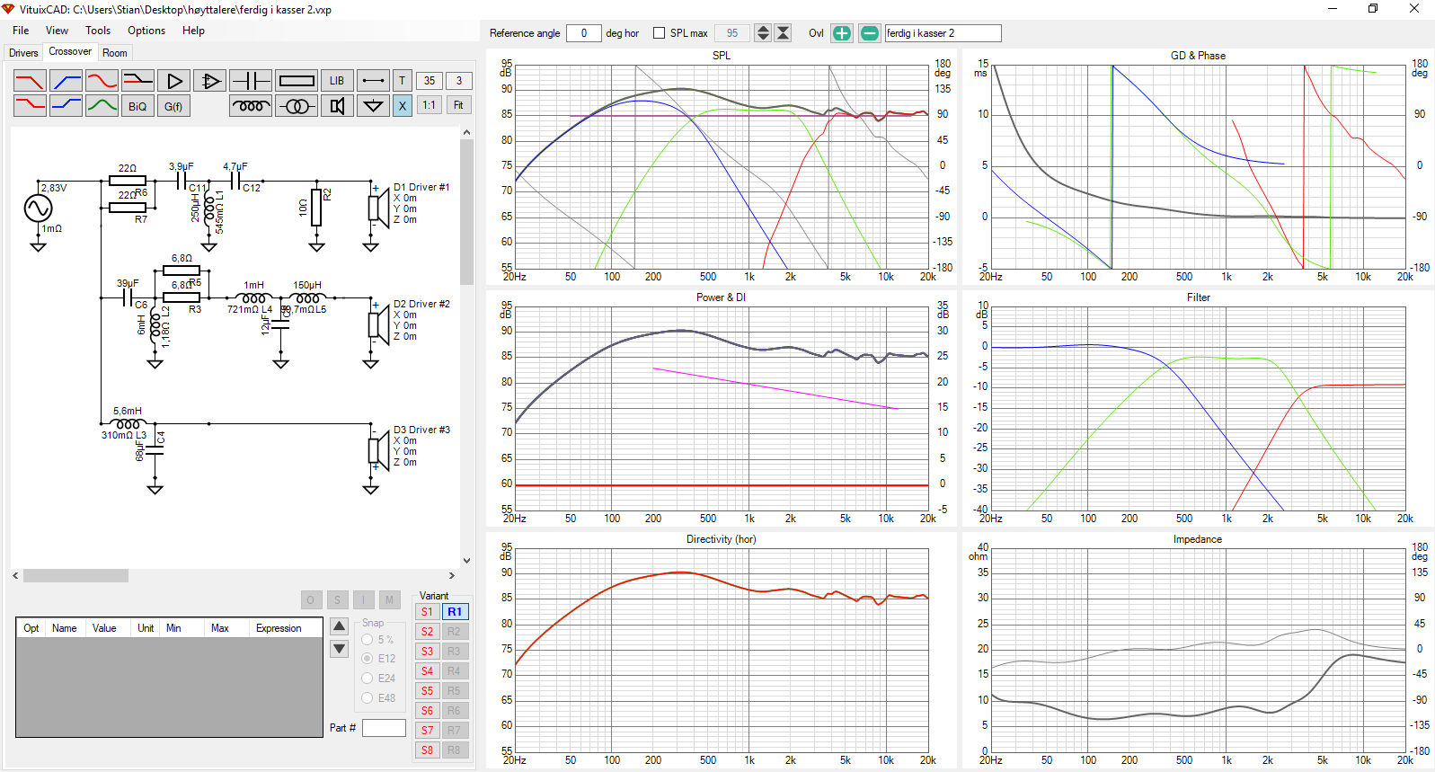This screenshot has width=1435, height=772.
Task: Click the schematic horizontal scrollbar right arrow
Action: pyautogui.click(x=451, y=575)
